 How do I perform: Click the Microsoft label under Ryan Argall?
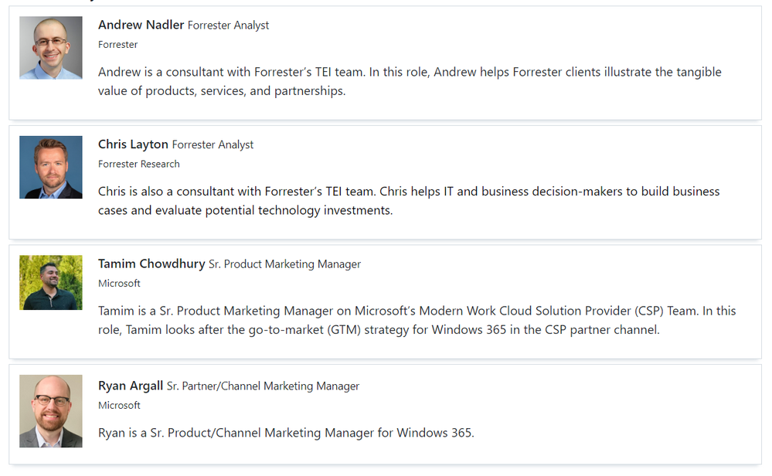(x=119, y=406)
